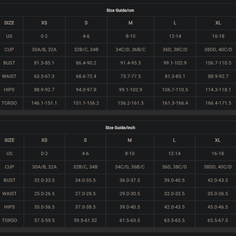Screen dimensions: 236x236
Task: Select the XL column header in the inch table
Action: click(x=218, y=140)
